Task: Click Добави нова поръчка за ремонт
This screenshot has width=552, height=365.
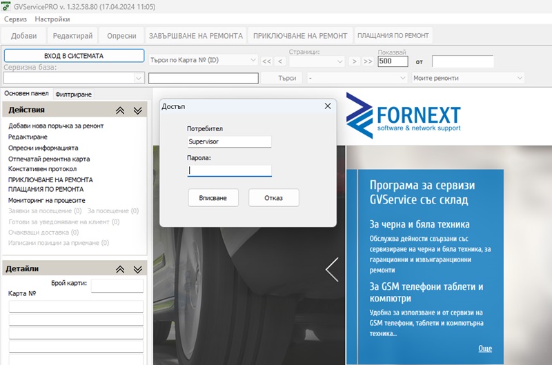Action: tap(56, 126)
